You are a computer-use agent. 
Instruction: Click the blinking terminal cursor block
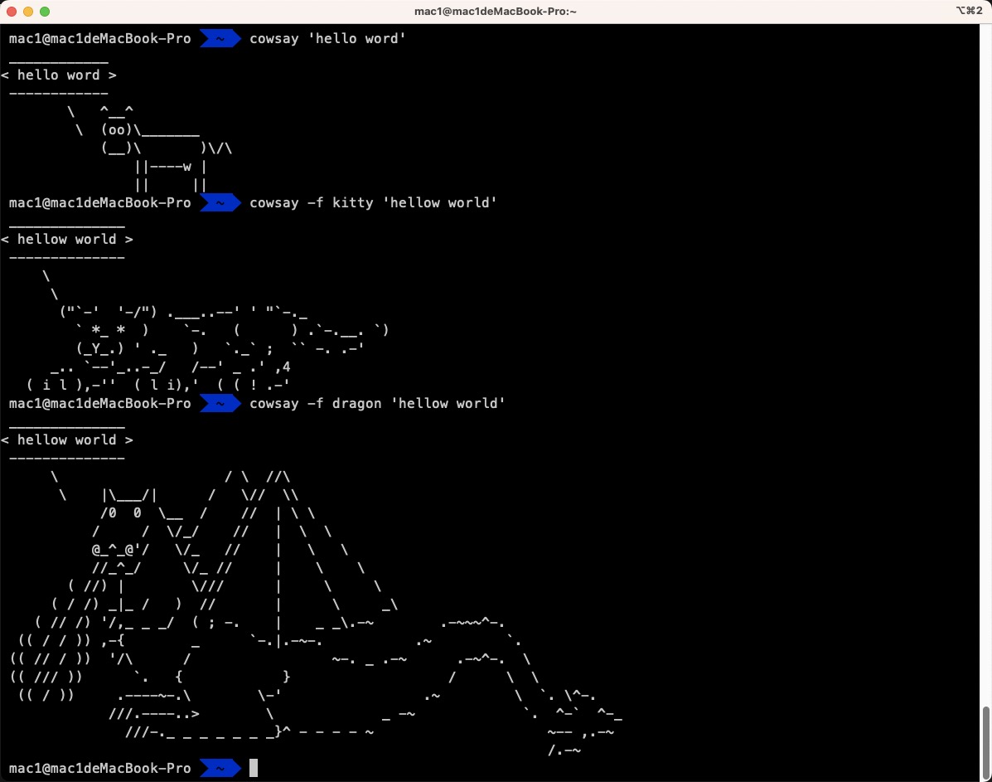[x=254, y=768]
